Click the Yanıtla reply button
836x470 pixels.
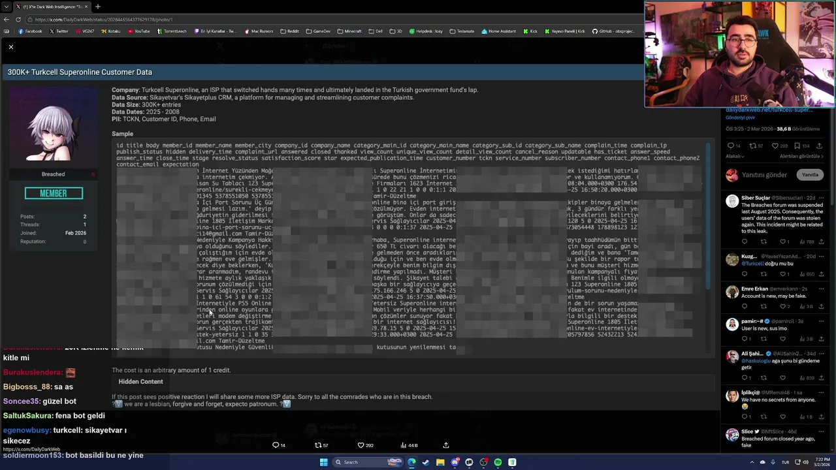click(x=810, y=175)
